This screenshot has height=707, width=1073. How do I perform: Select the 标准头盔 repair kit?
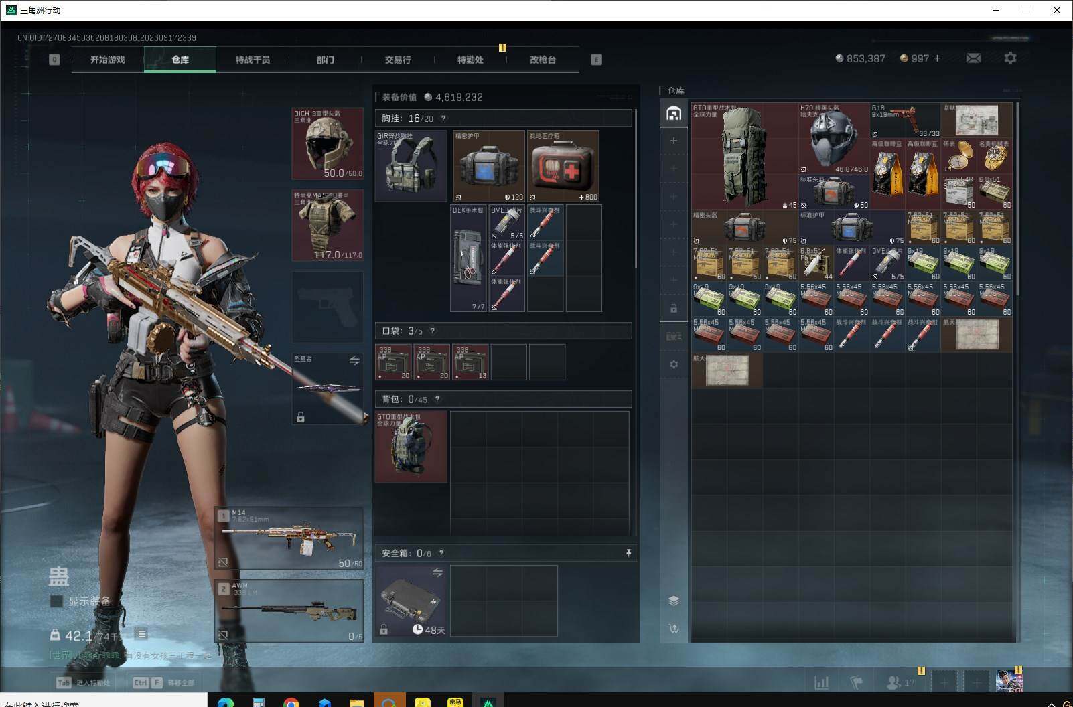pyautogui.click(x=834, y=192)
